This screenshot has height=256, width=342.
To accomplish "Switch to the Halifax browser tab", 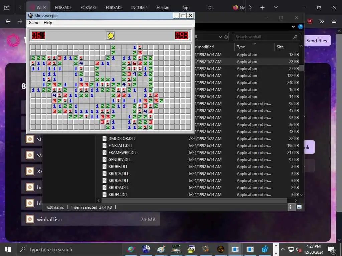I will coord(163,8).
